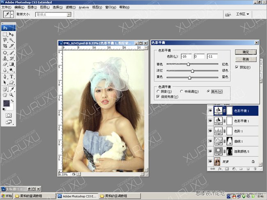Open the 滤镜 (Filter) menu
Screen dimensions: 267x200
[71, 7]
